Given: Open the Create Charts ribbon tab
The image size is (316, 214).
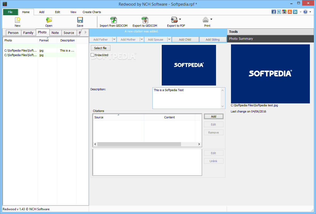Looking at the screenshot, I should 92,12.
